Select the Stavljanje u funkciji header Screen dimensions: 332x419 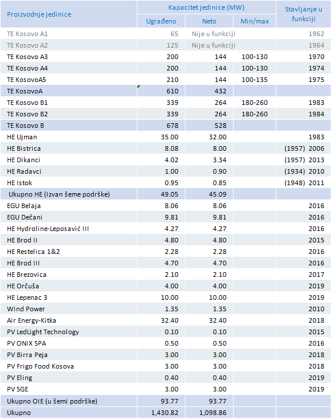click(x=303, y=14)
